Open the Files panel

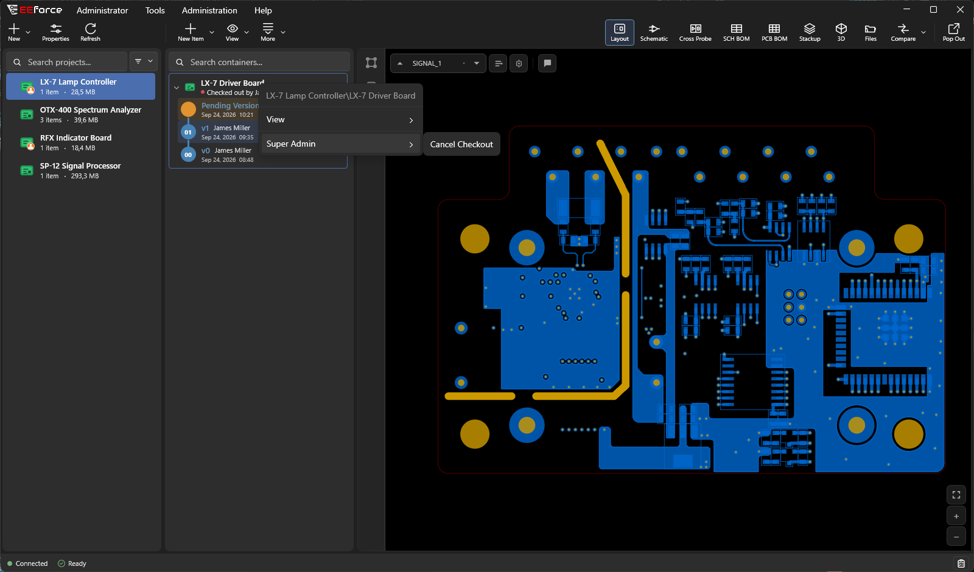pyautogui.click(x=871, y=32)
